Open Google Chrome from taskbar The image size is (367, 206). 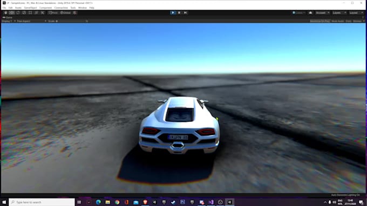click(117, 202)
